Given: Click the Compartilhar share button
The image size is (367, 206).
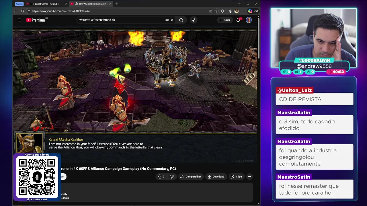Looking at the screenshot, I should click(x=191, y=177).
